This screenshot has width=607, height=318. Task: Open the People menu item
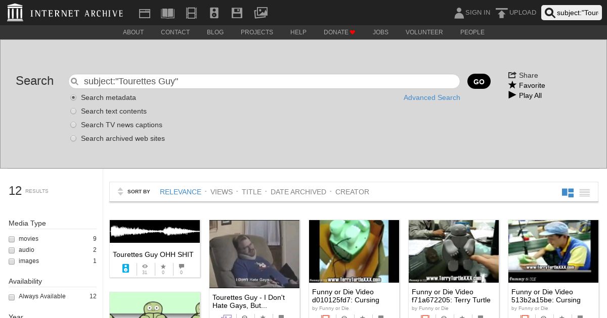pyautogui.click(x=472, y=32)
